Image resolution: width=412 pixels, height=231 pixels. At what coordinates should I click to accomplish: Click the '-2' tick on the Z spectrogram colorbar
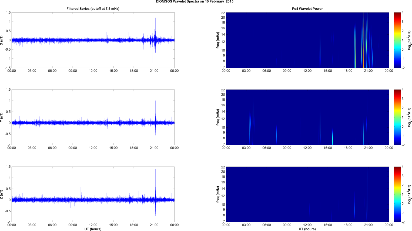coord(403,222)
